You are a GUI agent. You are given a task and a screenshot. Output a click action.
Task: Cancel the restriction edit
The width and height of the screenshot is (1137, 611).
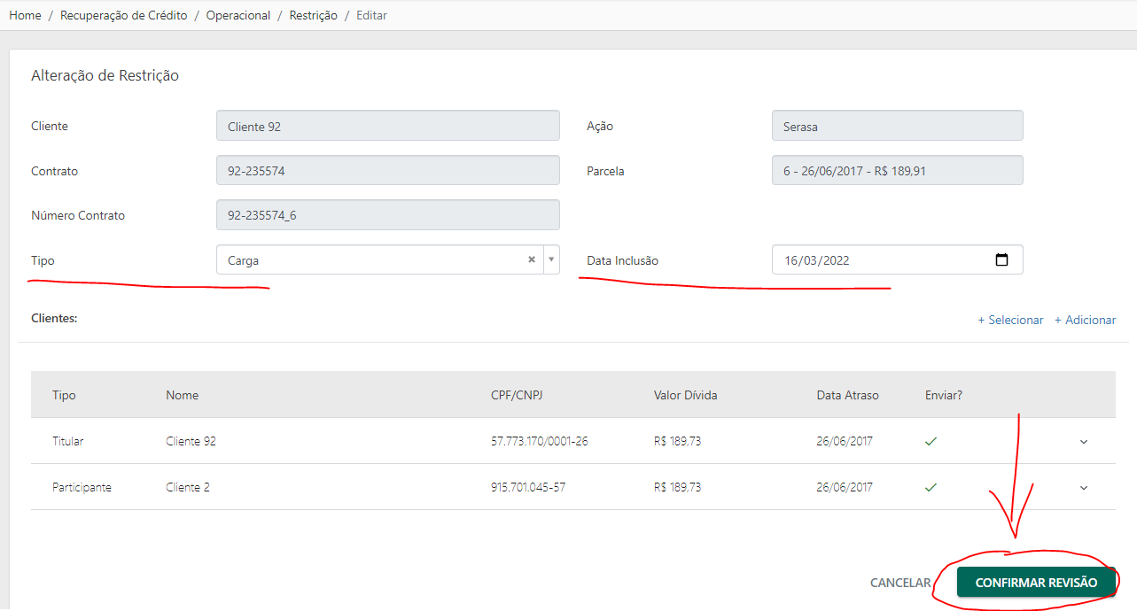pos(900,583)
